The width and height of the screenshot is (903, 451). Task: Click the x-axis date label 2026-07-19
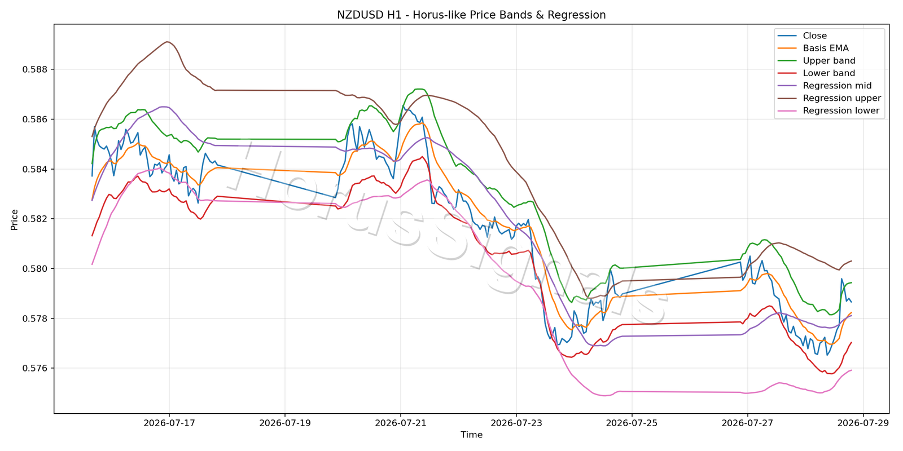click(x=284, y=422)
